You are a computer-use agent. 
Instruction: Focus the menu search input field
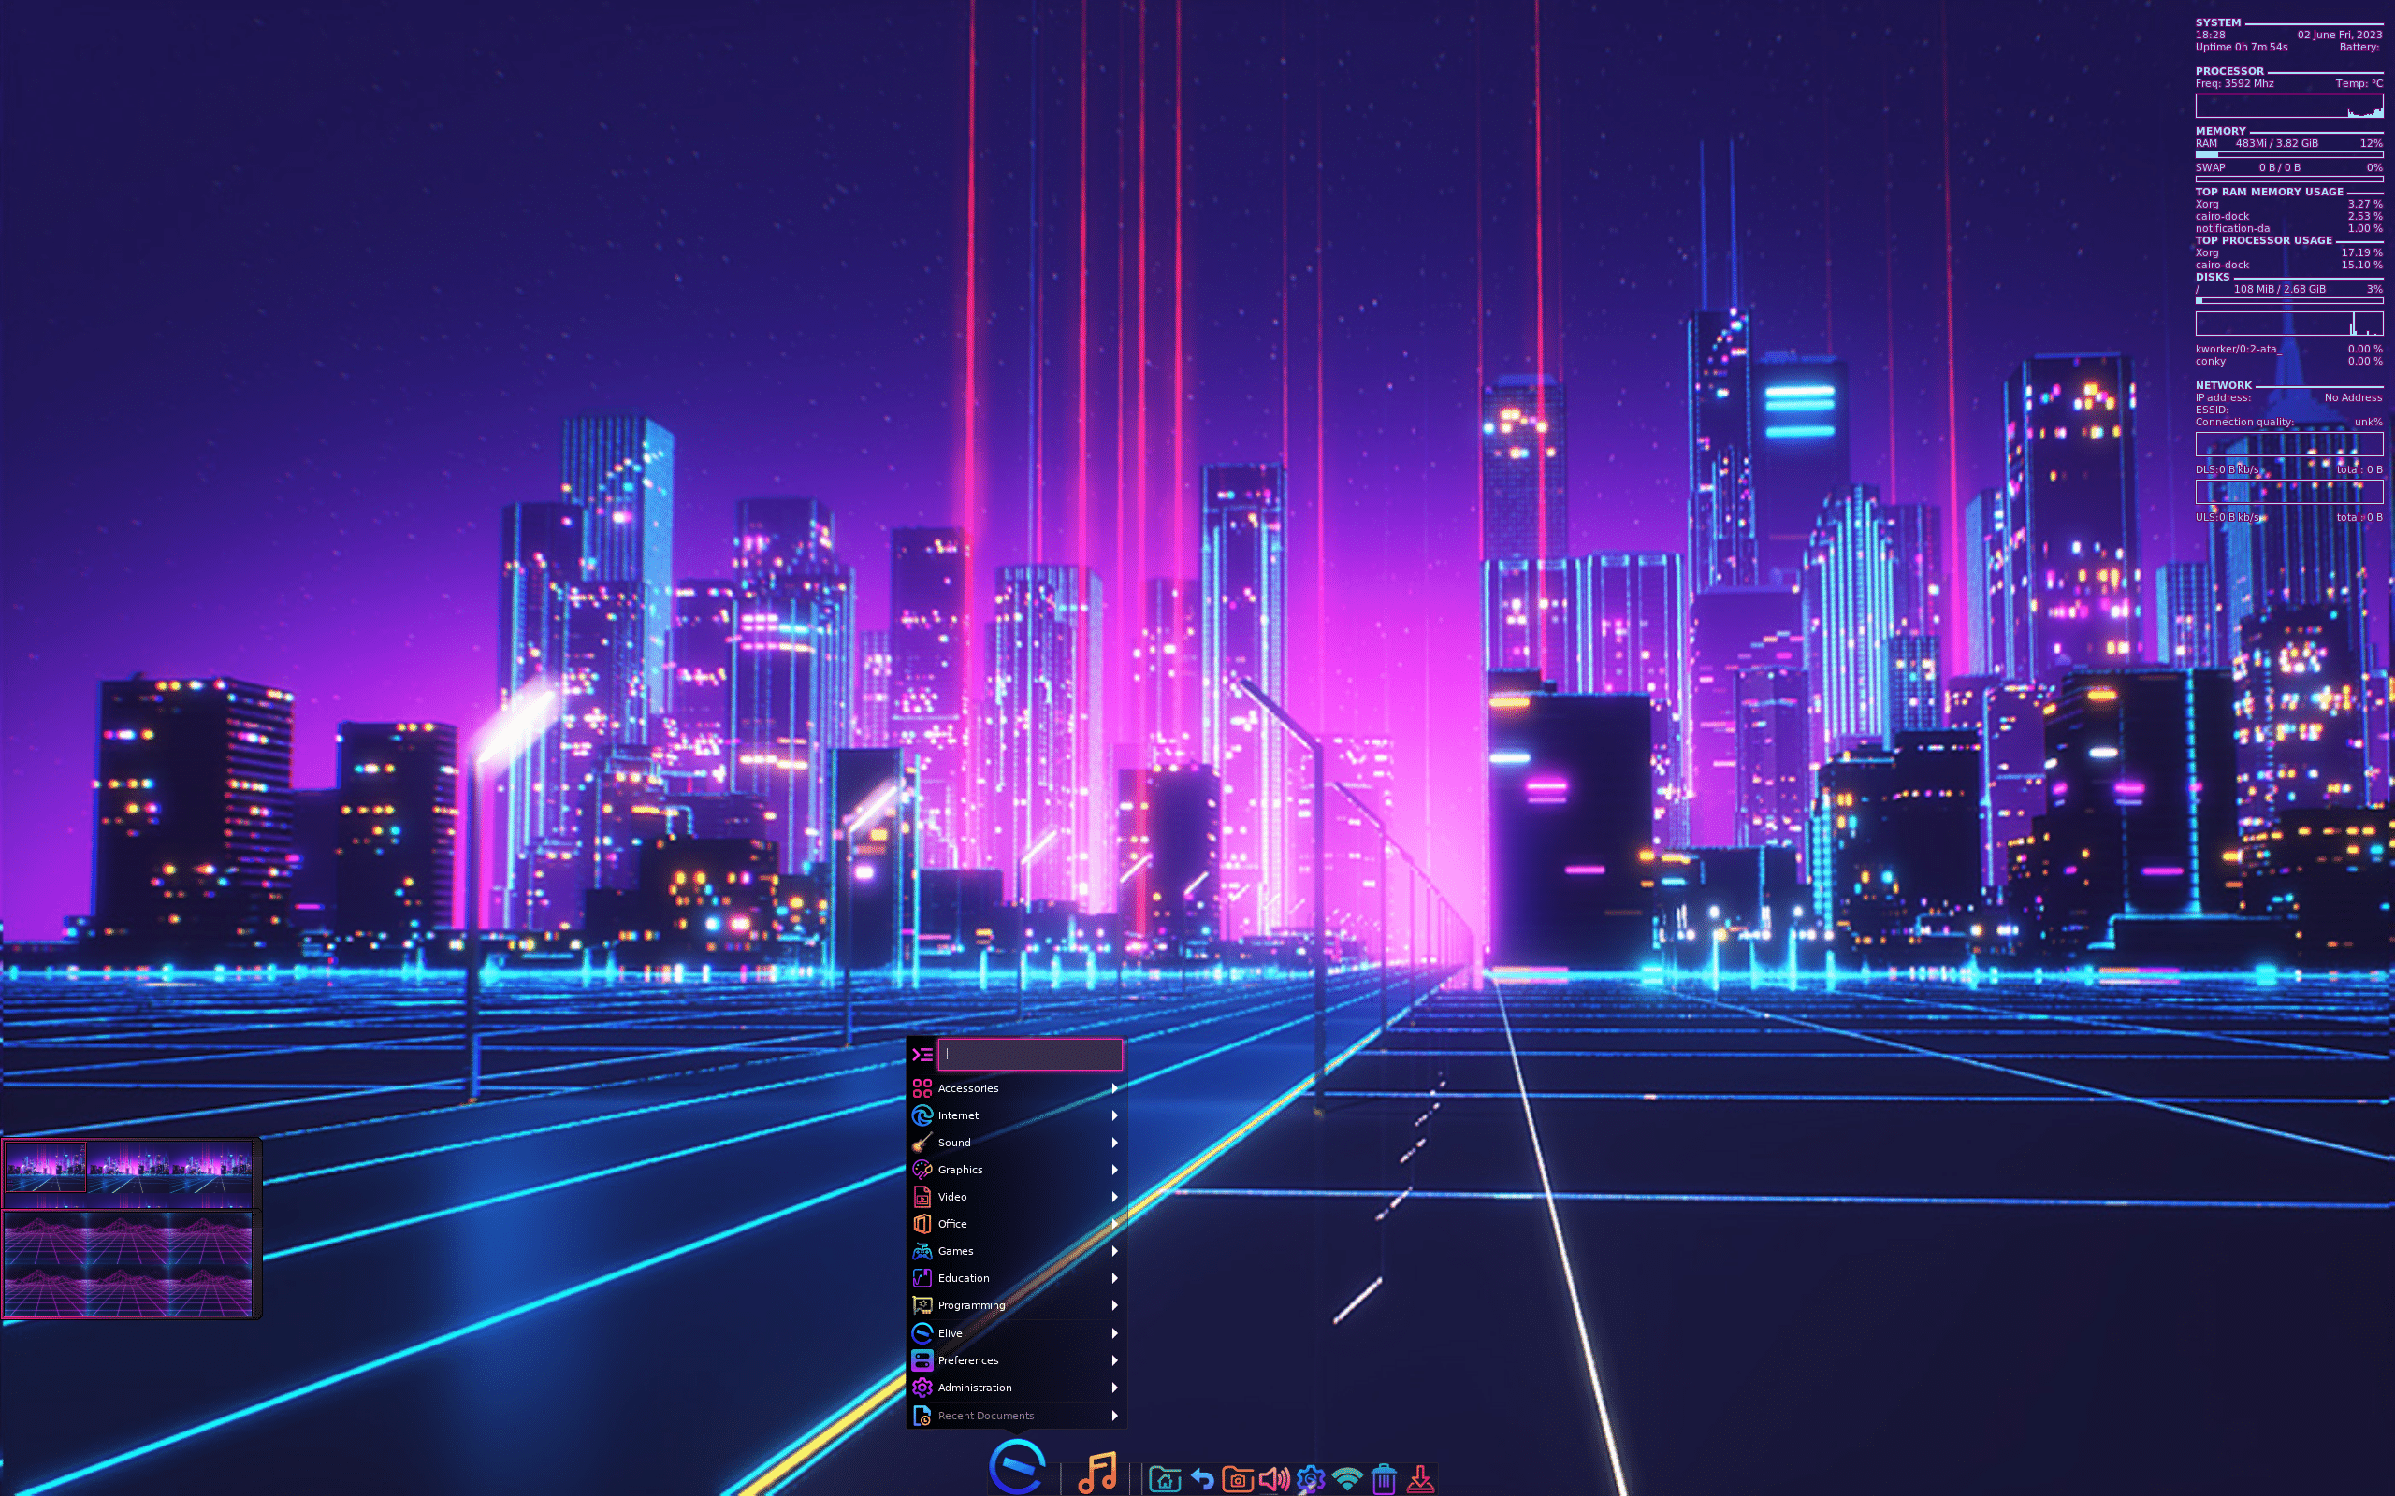pos(1030,1054)
